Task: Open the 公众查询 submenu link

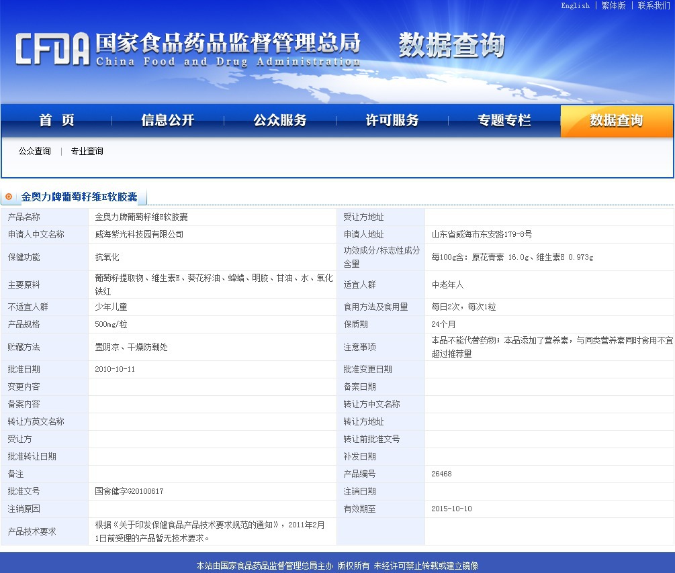Action: (x=34, y=151)
